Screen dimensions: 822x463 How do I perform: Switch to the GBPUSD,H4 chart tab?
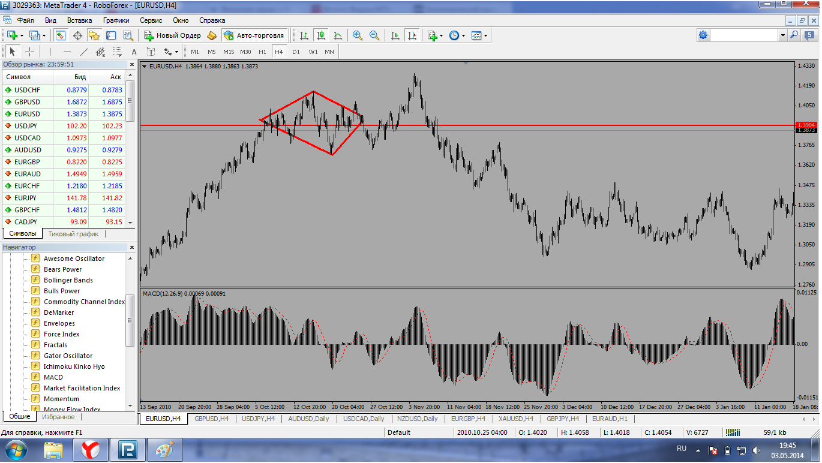pyautogui.click(x=211, y=419)
